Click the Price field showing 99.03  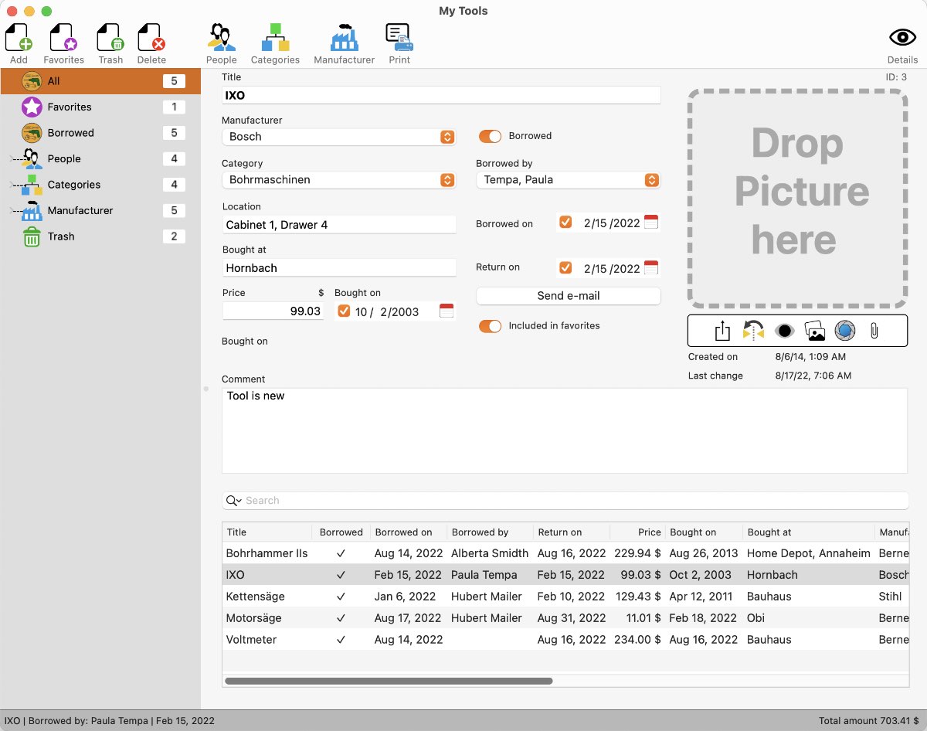[273, 311]
